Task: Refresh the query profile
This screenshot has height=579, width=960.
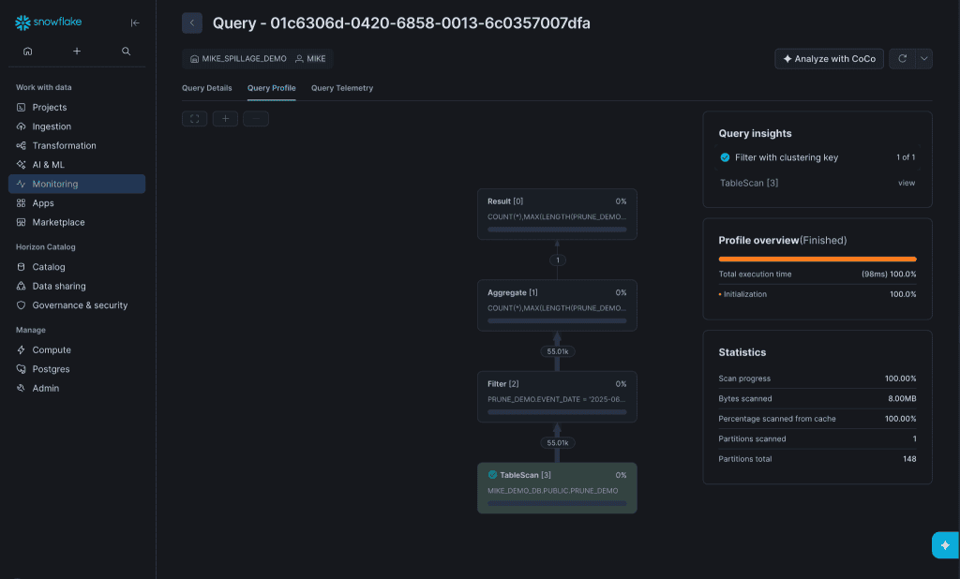Action: pyautogui.click(x=902, y=59)
